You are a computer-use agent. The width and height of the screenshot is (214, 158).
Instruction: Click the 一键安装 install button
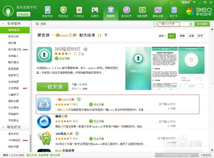point(53,86)
